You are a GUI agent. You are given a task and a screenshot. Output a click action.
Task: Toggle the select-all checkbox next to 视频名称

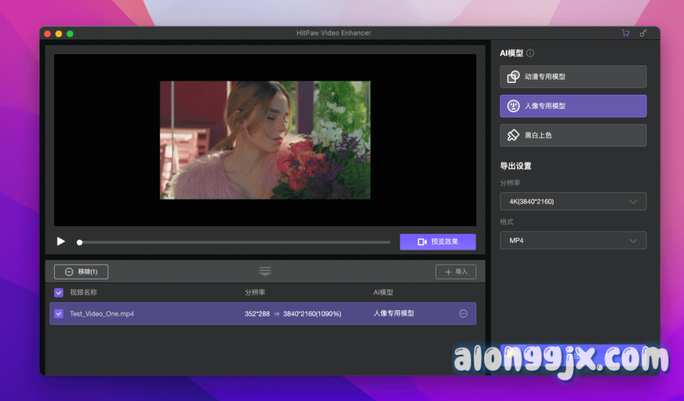[59, 292]
